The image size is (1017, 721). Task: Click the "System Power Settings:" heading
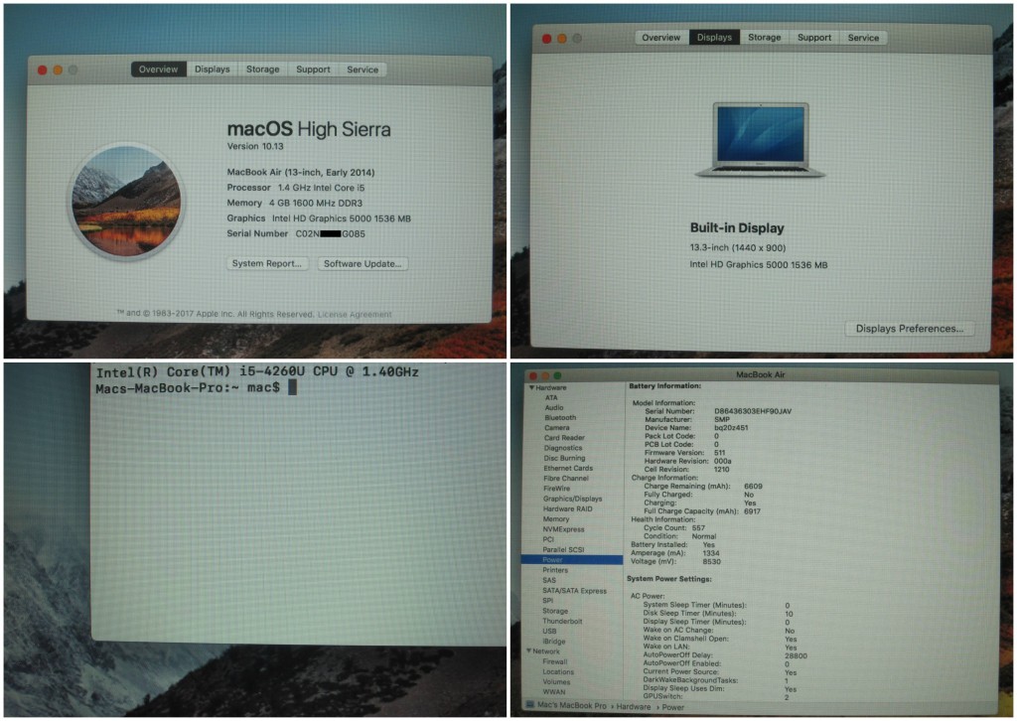pyautogui.click(x=668, y=579)
